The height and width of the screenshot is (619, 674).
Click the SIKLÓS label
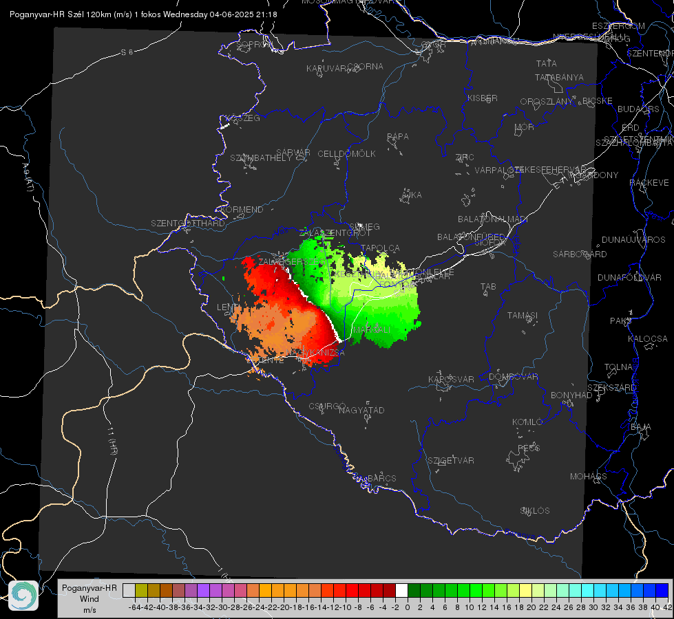click(x=535, y=511)
